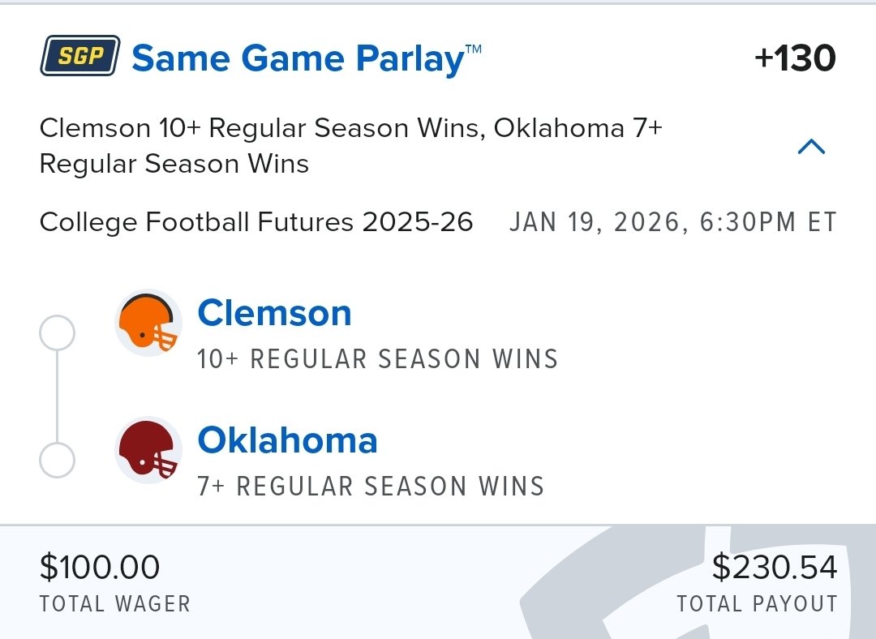The height and width of the screenshot is (639, 876).
Task: Click College Football Futures 2025-26 label
Action: pyautogui.click(x=256, y=221)
